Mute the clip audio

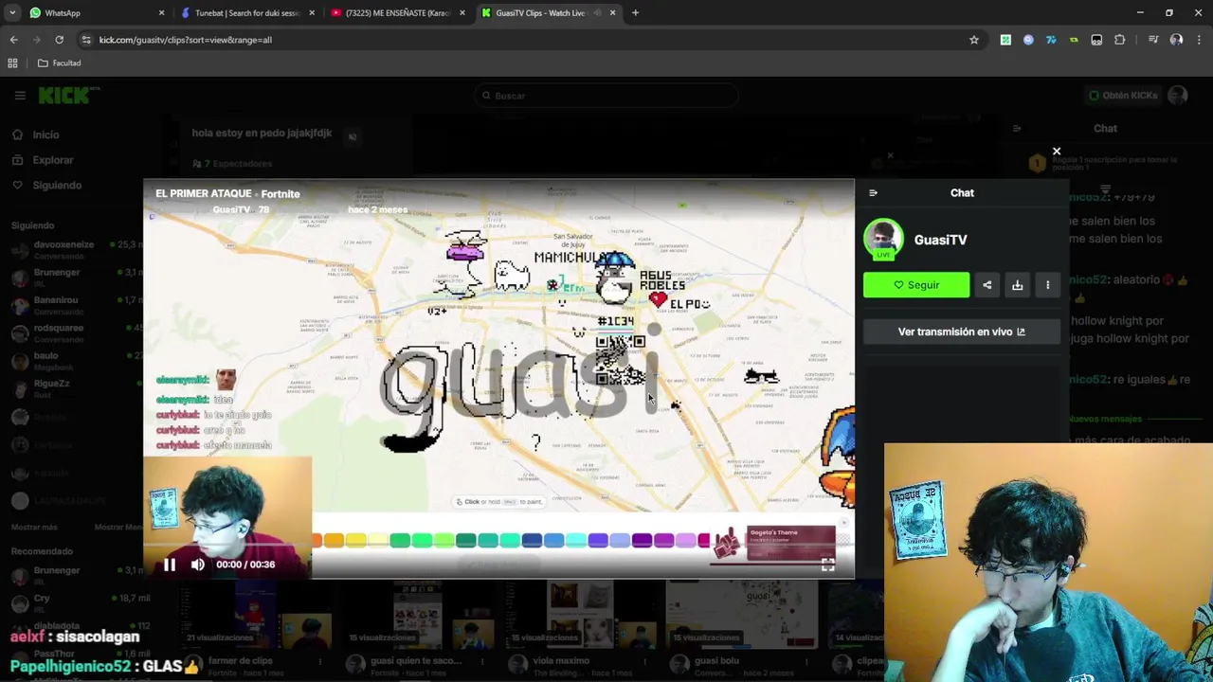(x=197, y=565)
